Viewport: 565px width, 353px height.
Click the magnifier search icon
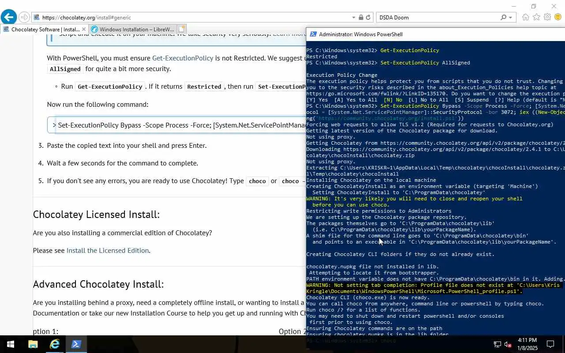coord(503,18)
